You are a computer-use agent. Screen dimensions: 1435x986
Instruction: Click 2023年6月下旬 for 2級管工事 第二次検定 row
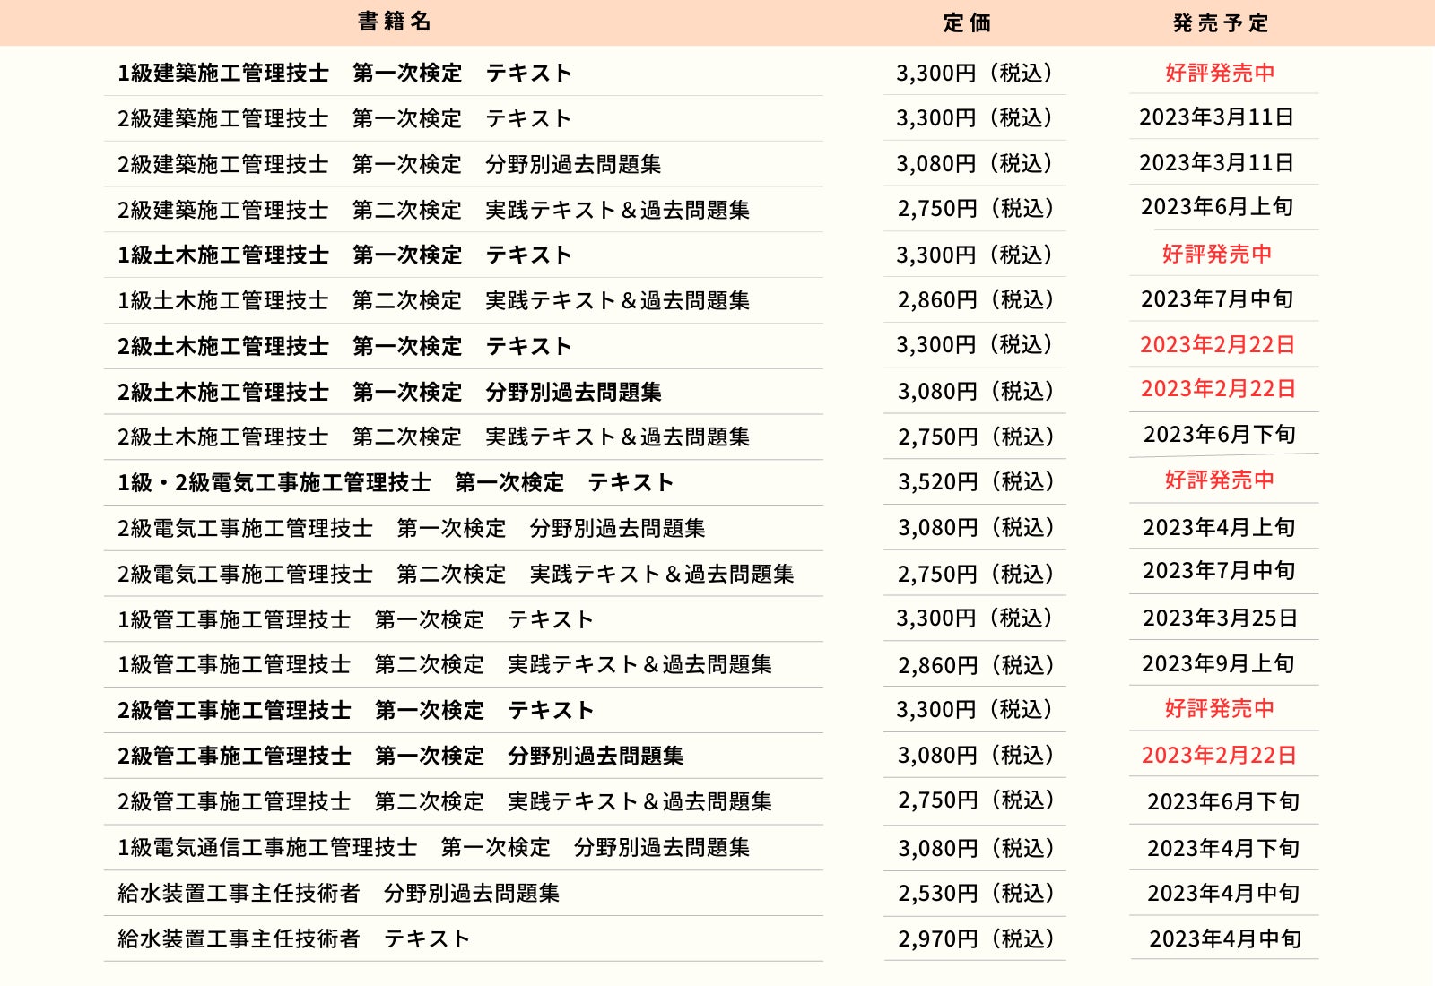point(1223,801)
